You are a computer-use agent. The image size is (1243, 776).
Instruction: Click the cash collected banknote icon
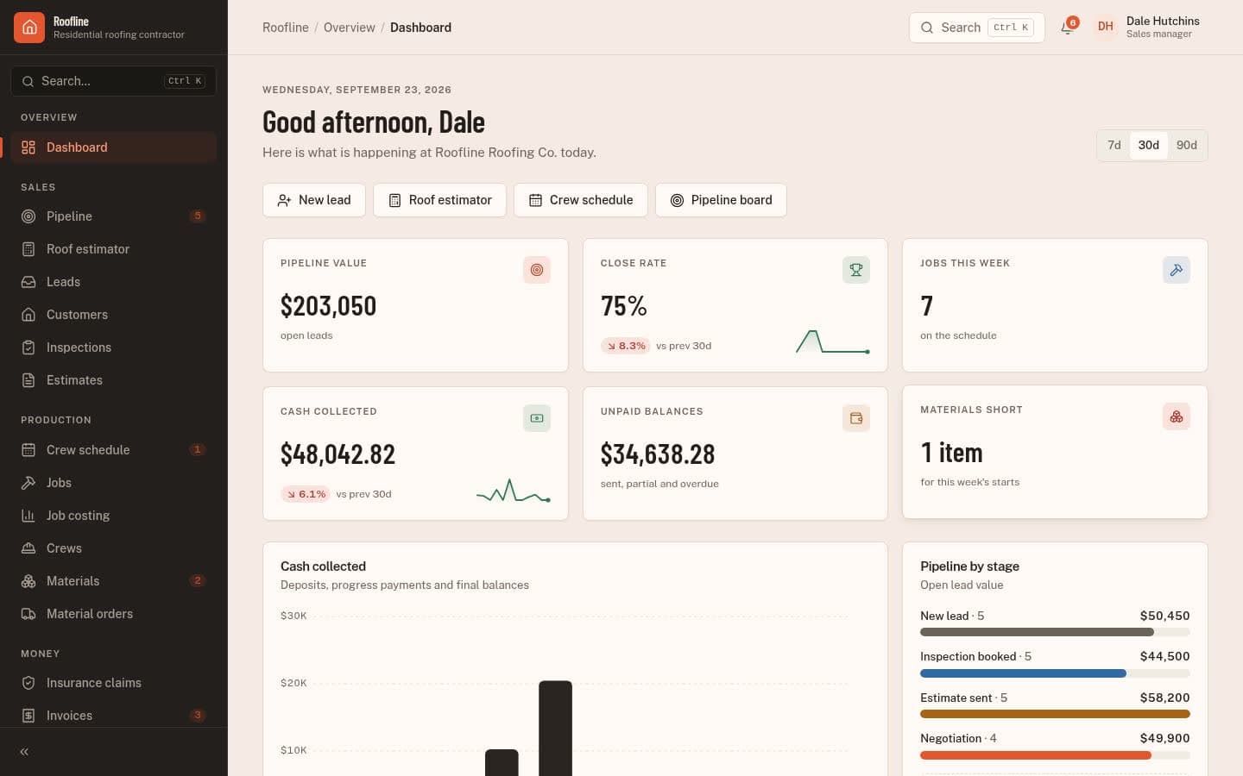(x=537, y=418)
